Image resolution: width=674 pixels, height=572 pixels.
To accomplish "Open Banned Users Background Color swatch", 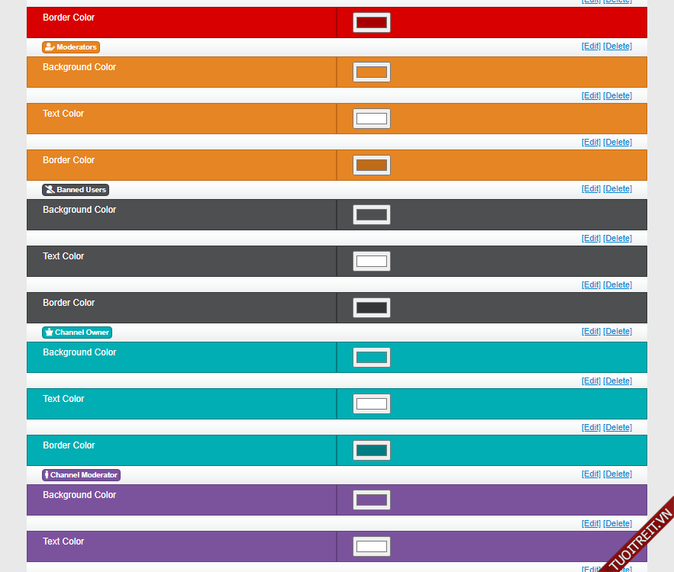I will coord(372,215).
